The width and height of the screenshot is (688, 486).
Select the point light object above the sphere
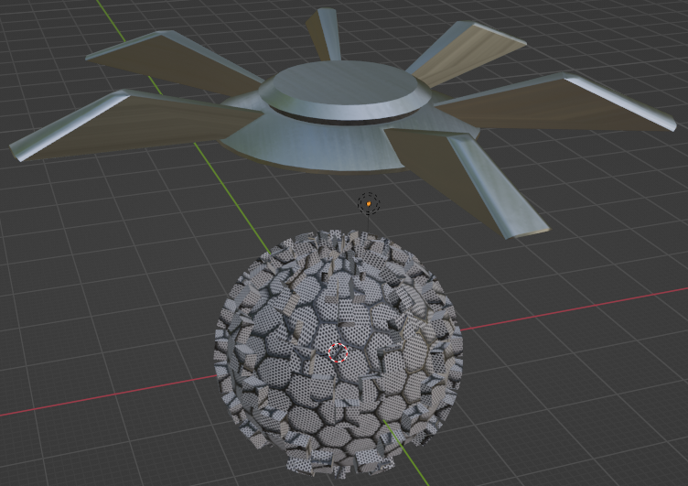(x=369, y=204)
